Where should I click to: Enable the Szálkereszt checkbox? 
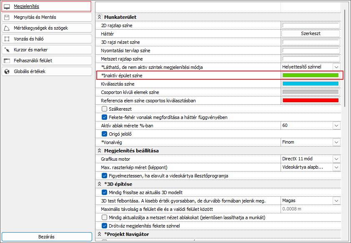coord(105,109)
